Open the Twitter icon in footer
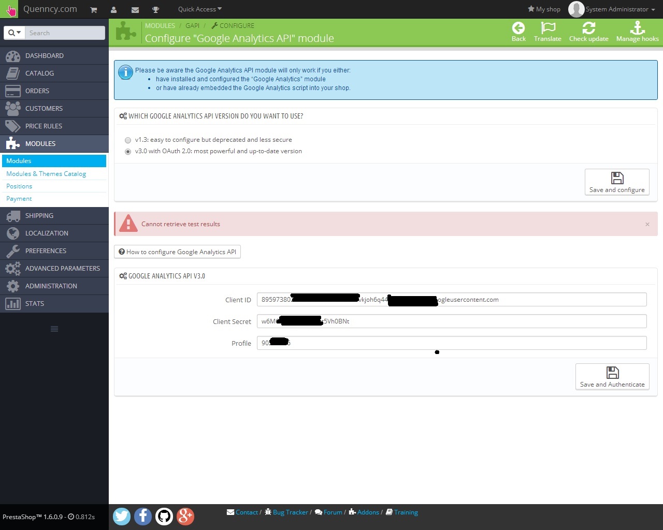Viewport: 663px width, 530px height. tap(122, 516)
